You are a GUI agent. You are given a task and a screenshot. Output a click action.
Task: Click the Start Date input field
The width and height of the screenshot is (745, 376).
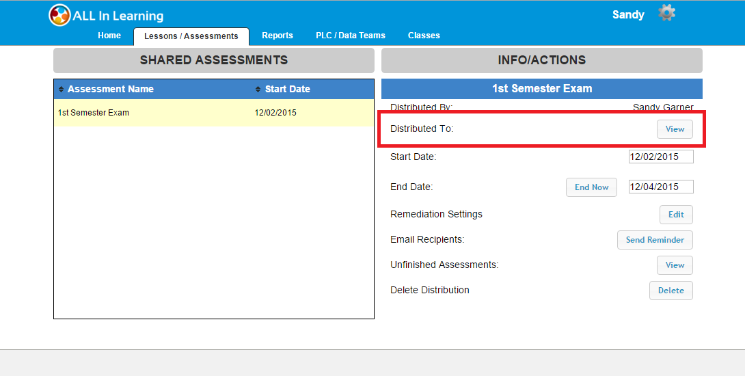(x=660, y=157)
